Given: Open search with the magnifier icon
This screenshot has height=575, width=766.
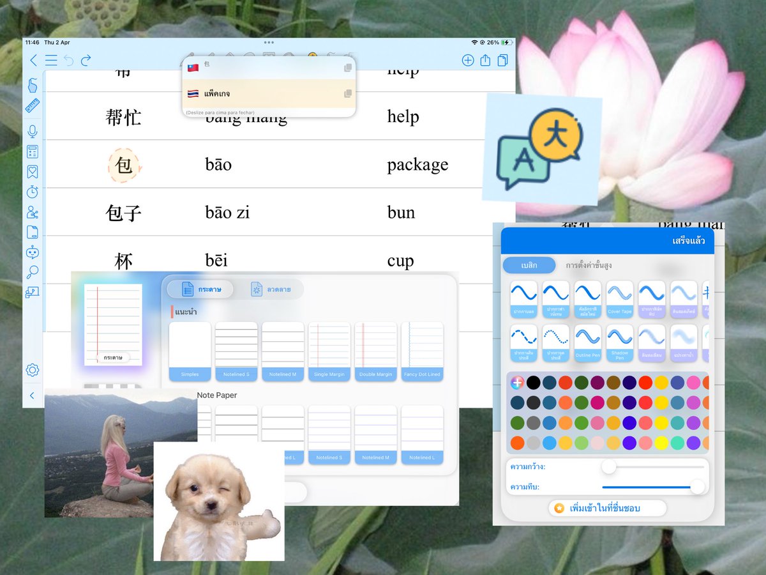Looking at the screenshot, I should (x=33, y=272).
